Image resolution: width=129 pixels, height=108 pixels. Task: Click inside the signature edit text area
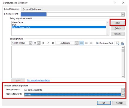point(67,62)
